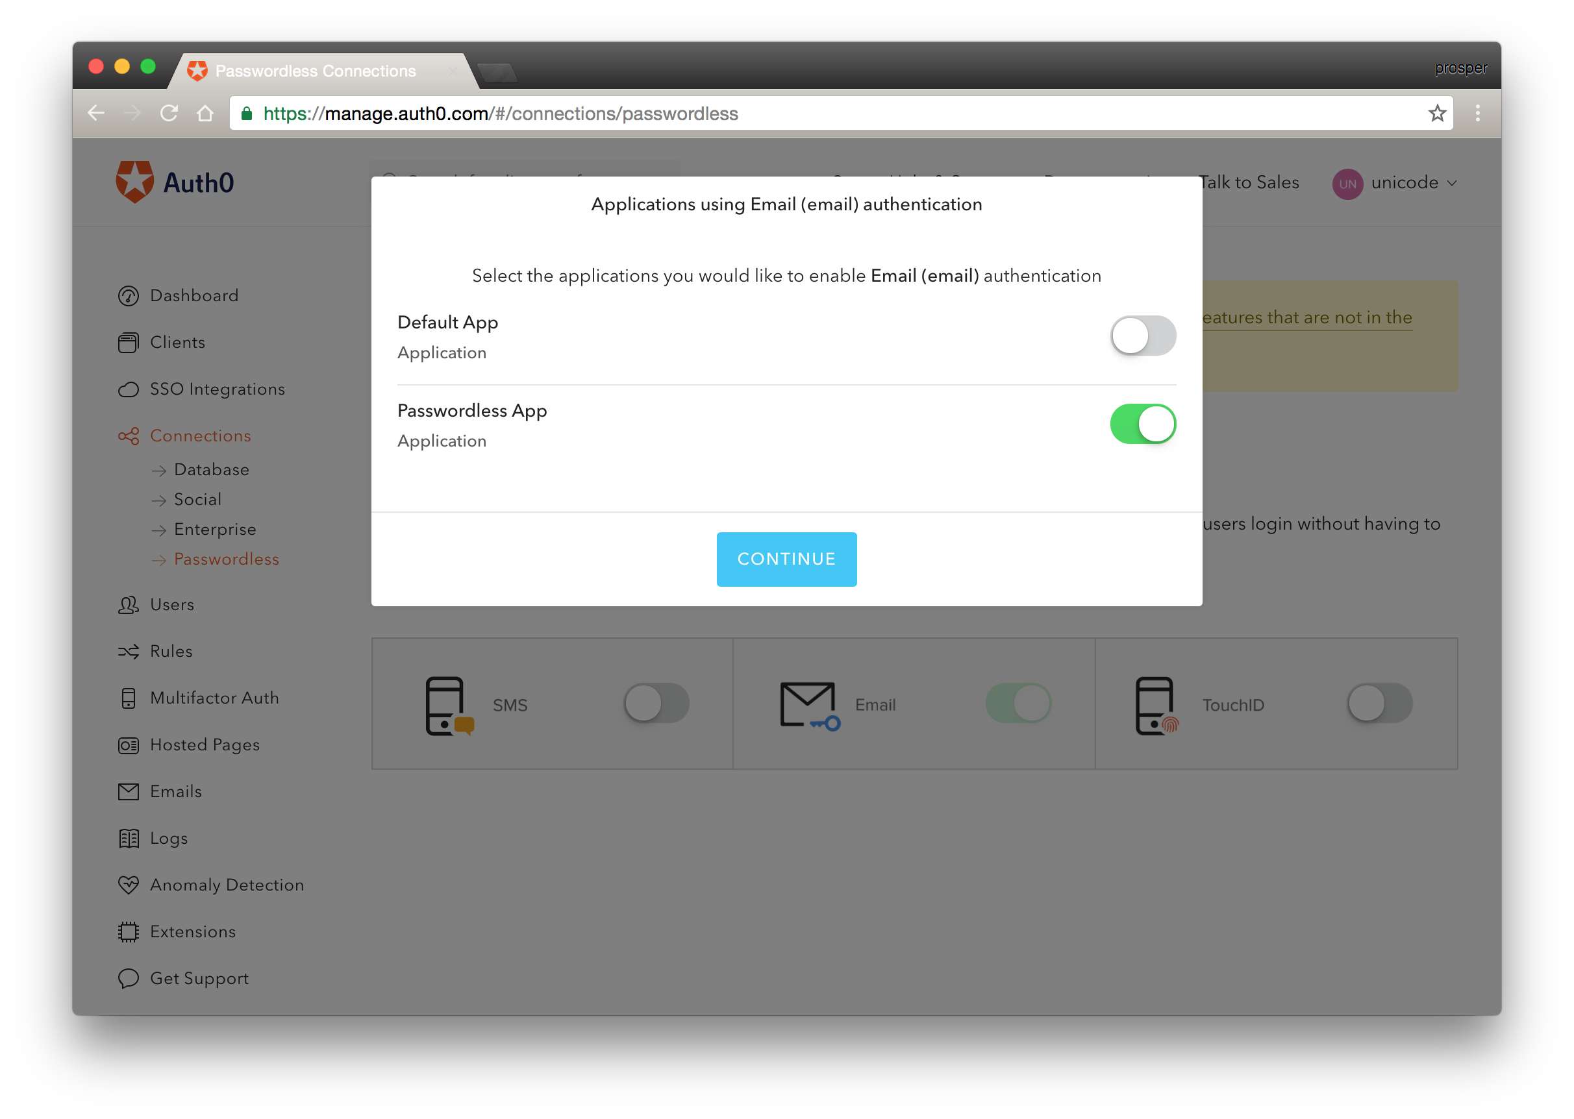
Task: Toggle the SMS passwordless connection
Action: click(656, 702)
